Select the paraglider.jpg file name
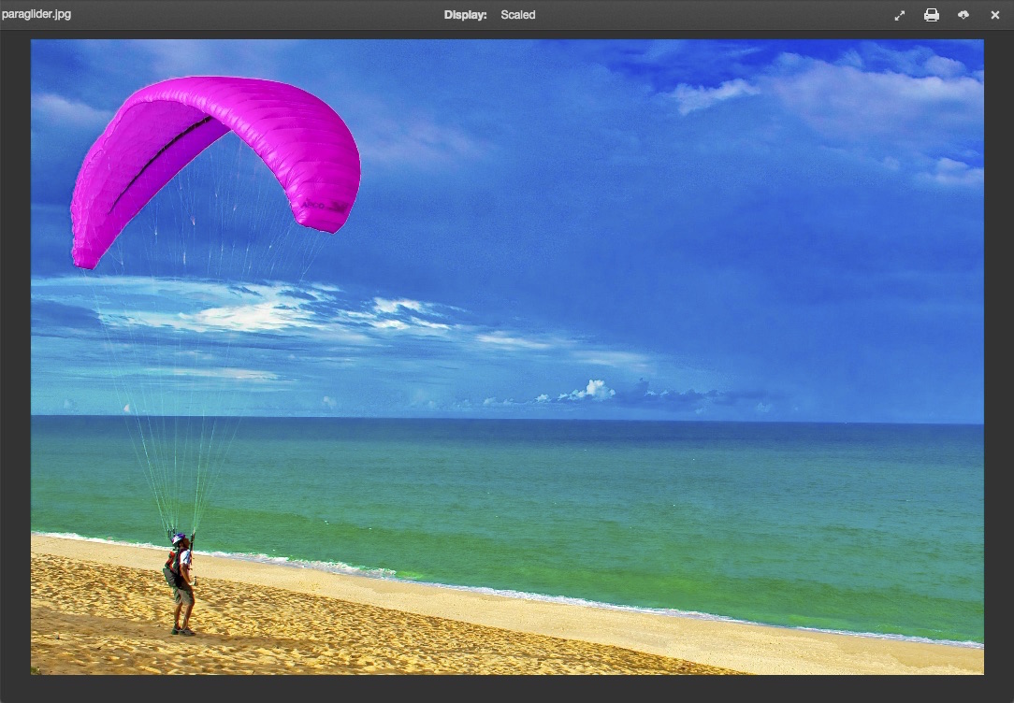 tap(36, 15)
